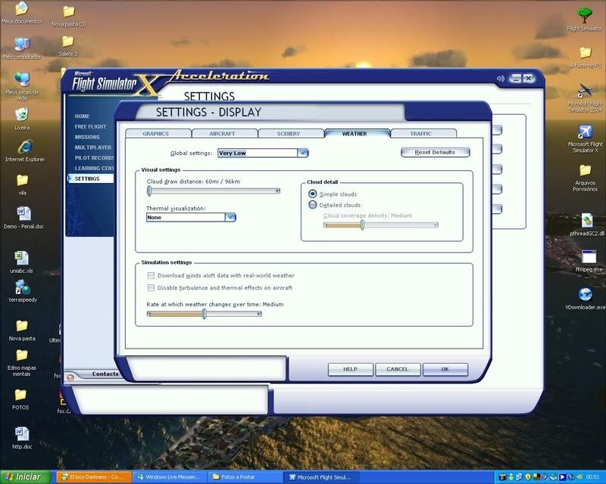
Task: Select A fazer no FS folder
Action: 586,53
